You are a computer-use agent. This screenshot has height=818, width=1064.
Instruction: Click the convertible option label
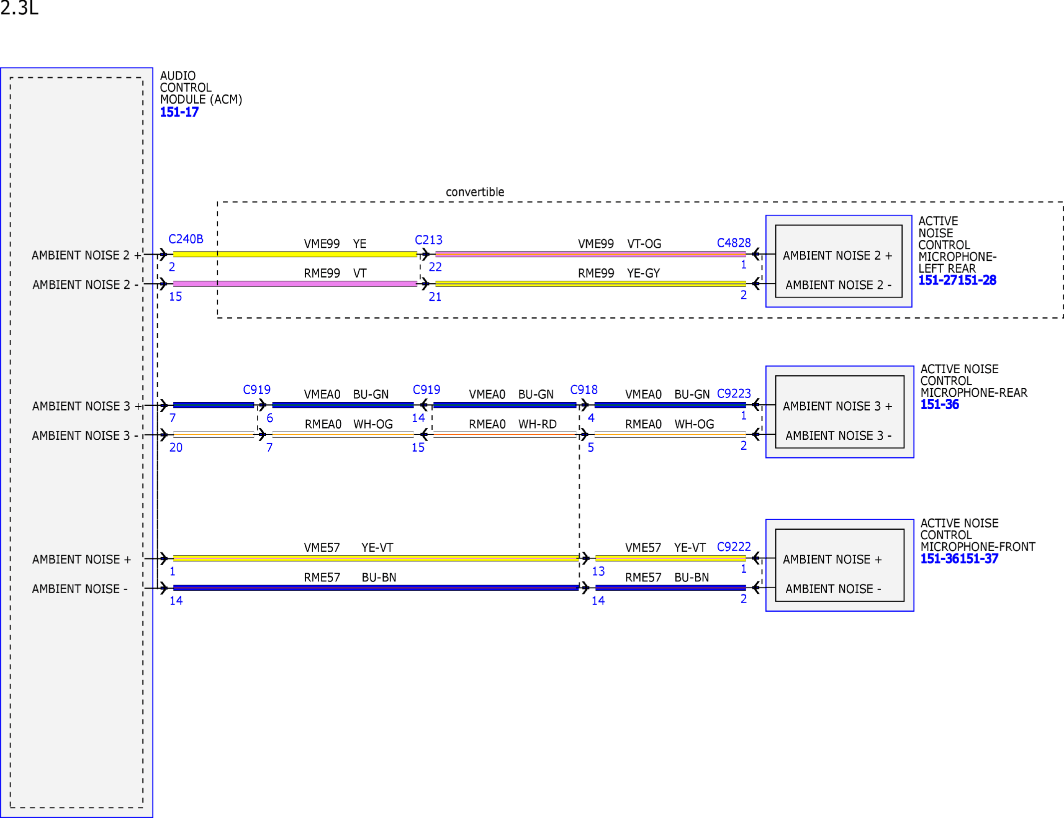pos(475,192)
